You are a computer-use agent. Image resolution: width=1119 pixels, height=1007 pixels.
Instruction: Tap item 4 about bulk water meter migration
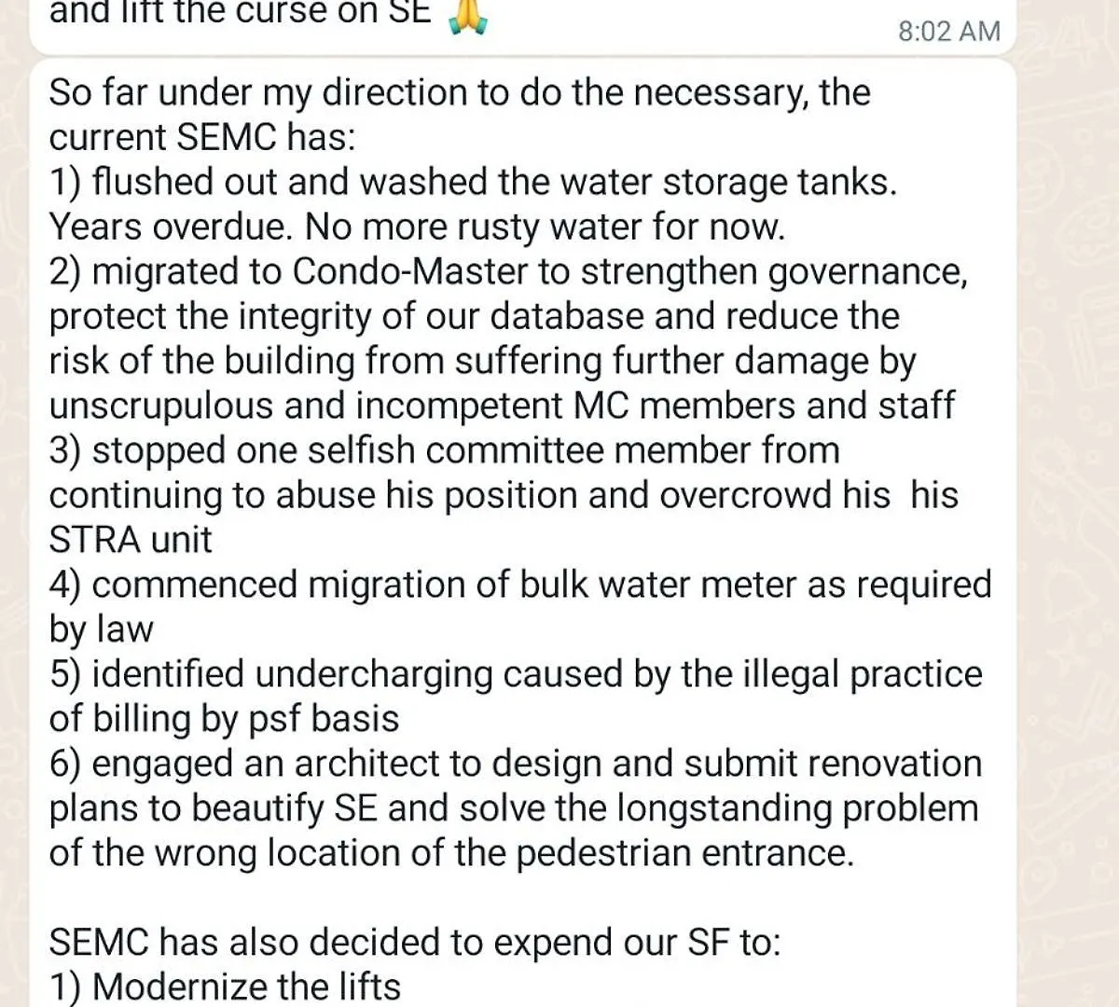(520, 585)
